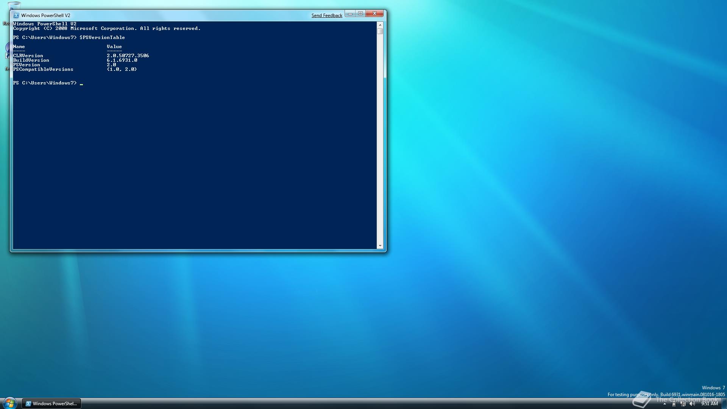The height and width of the screenshot is (409, 727).
Task: Click the Microsoft copyright line
Action: (107, 28)
